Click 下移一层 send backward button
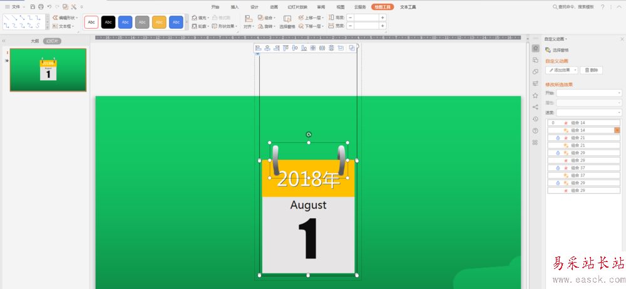This screenshot has height=289, width=626. (311, 26)
